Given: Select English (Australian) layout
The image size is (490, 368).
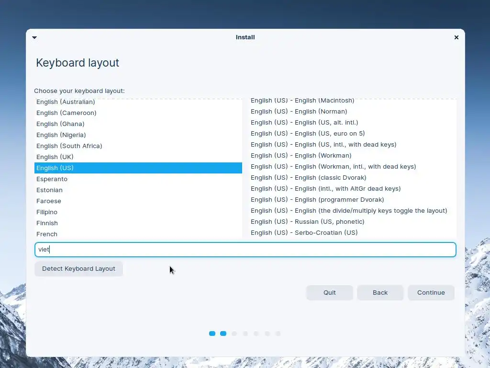Looking at the screenshot, I should pyautogui.click(x=138, y=102).
